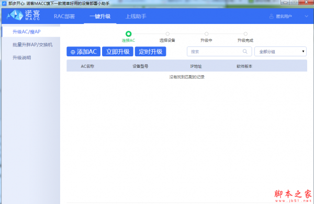
Task: Click the 立即升级 button
Action: 118,52
